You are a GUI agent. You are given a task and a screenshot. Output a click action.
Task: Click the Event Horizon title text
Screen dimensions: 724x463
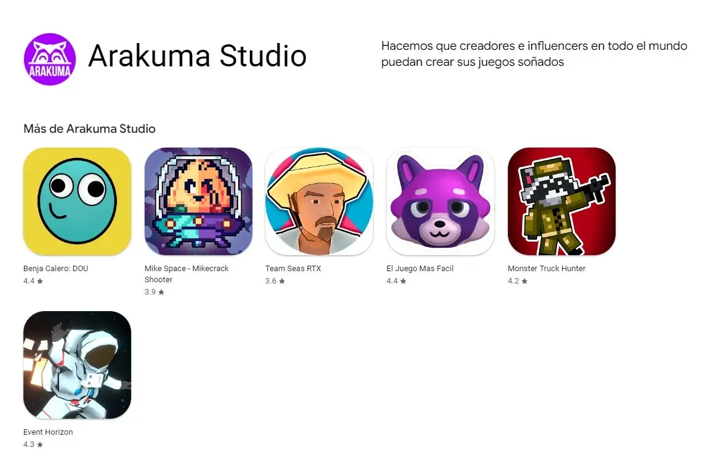coord(48,432)
